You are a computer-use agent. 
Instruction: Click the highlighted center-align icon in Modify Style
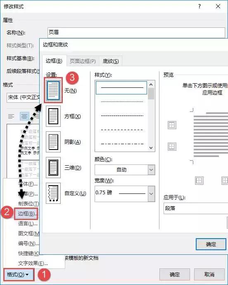coord(24,116)
